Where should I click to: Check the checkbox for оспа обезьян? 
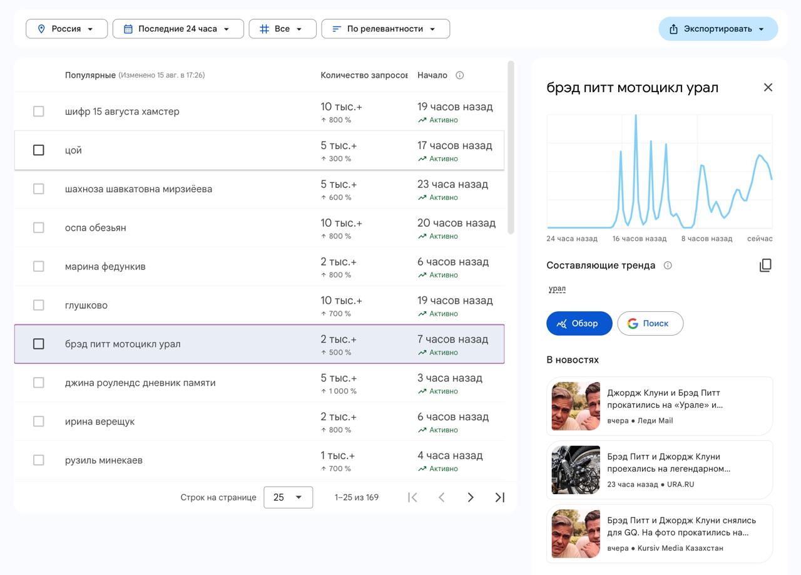coord(38,227)
